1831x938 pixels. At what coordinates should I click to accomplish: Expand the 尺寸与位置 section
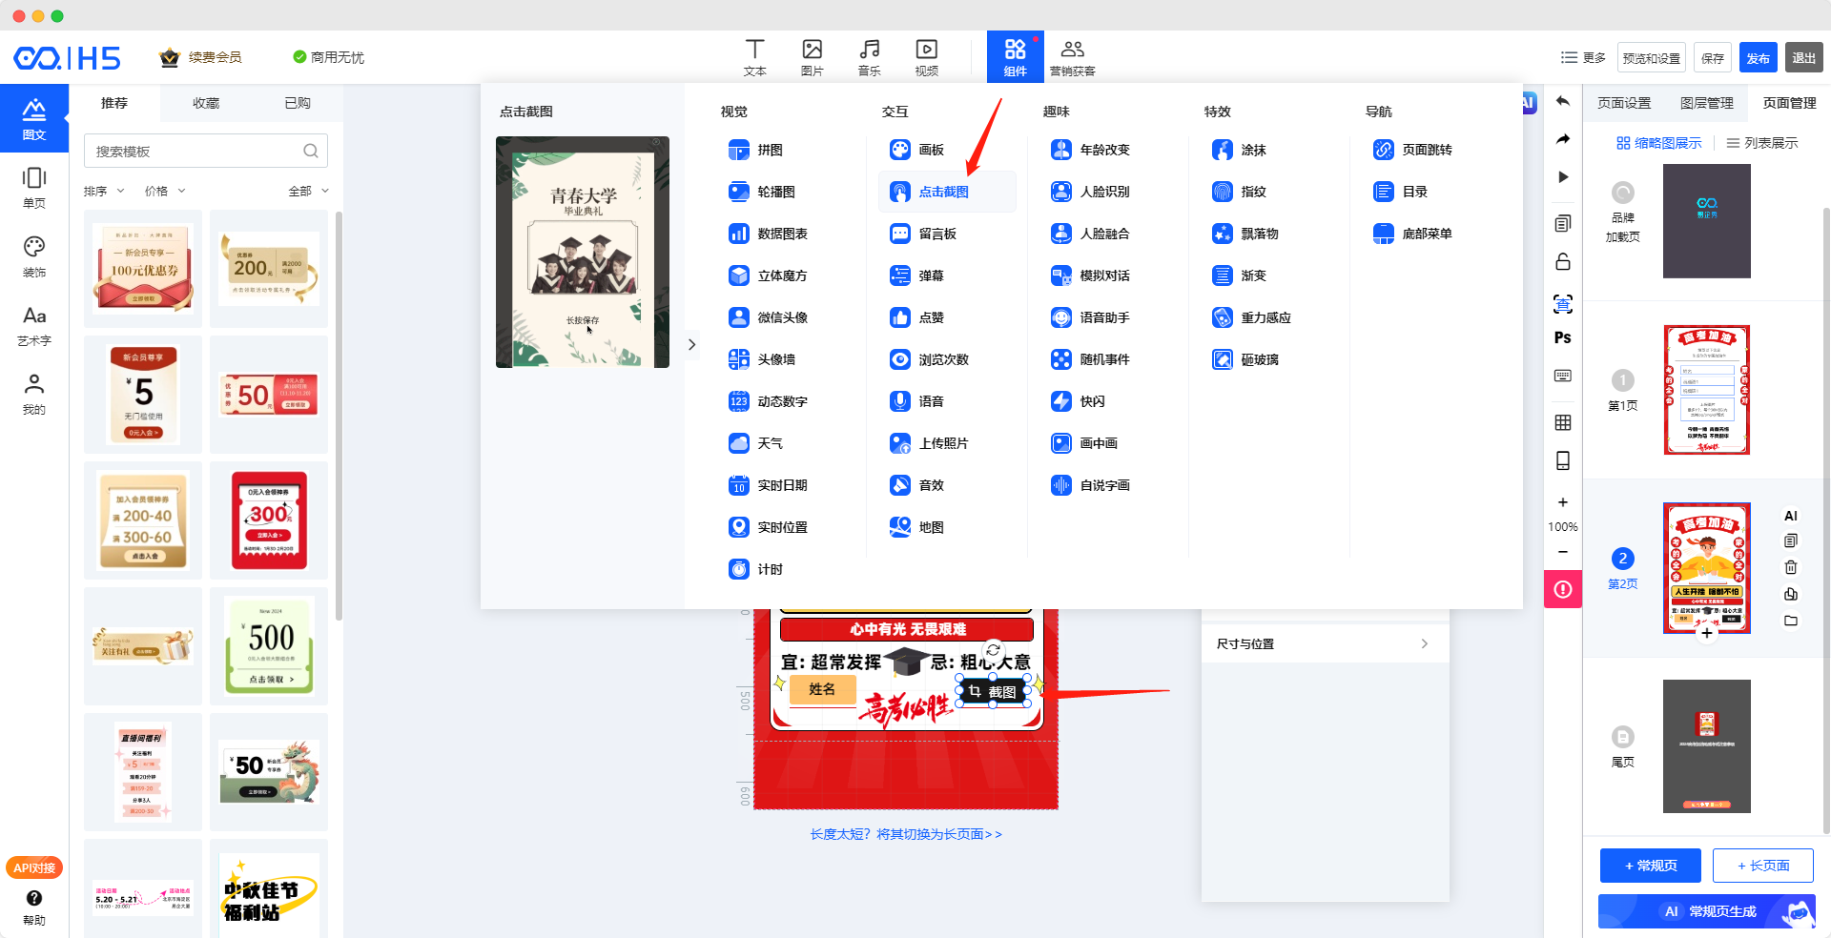(x=1324, y=643)
